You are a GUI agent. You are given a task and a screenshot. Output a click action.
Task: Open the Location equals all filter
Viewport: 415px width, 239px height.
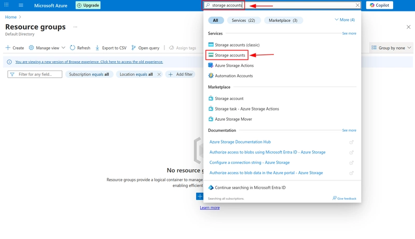tap(136, 74)
